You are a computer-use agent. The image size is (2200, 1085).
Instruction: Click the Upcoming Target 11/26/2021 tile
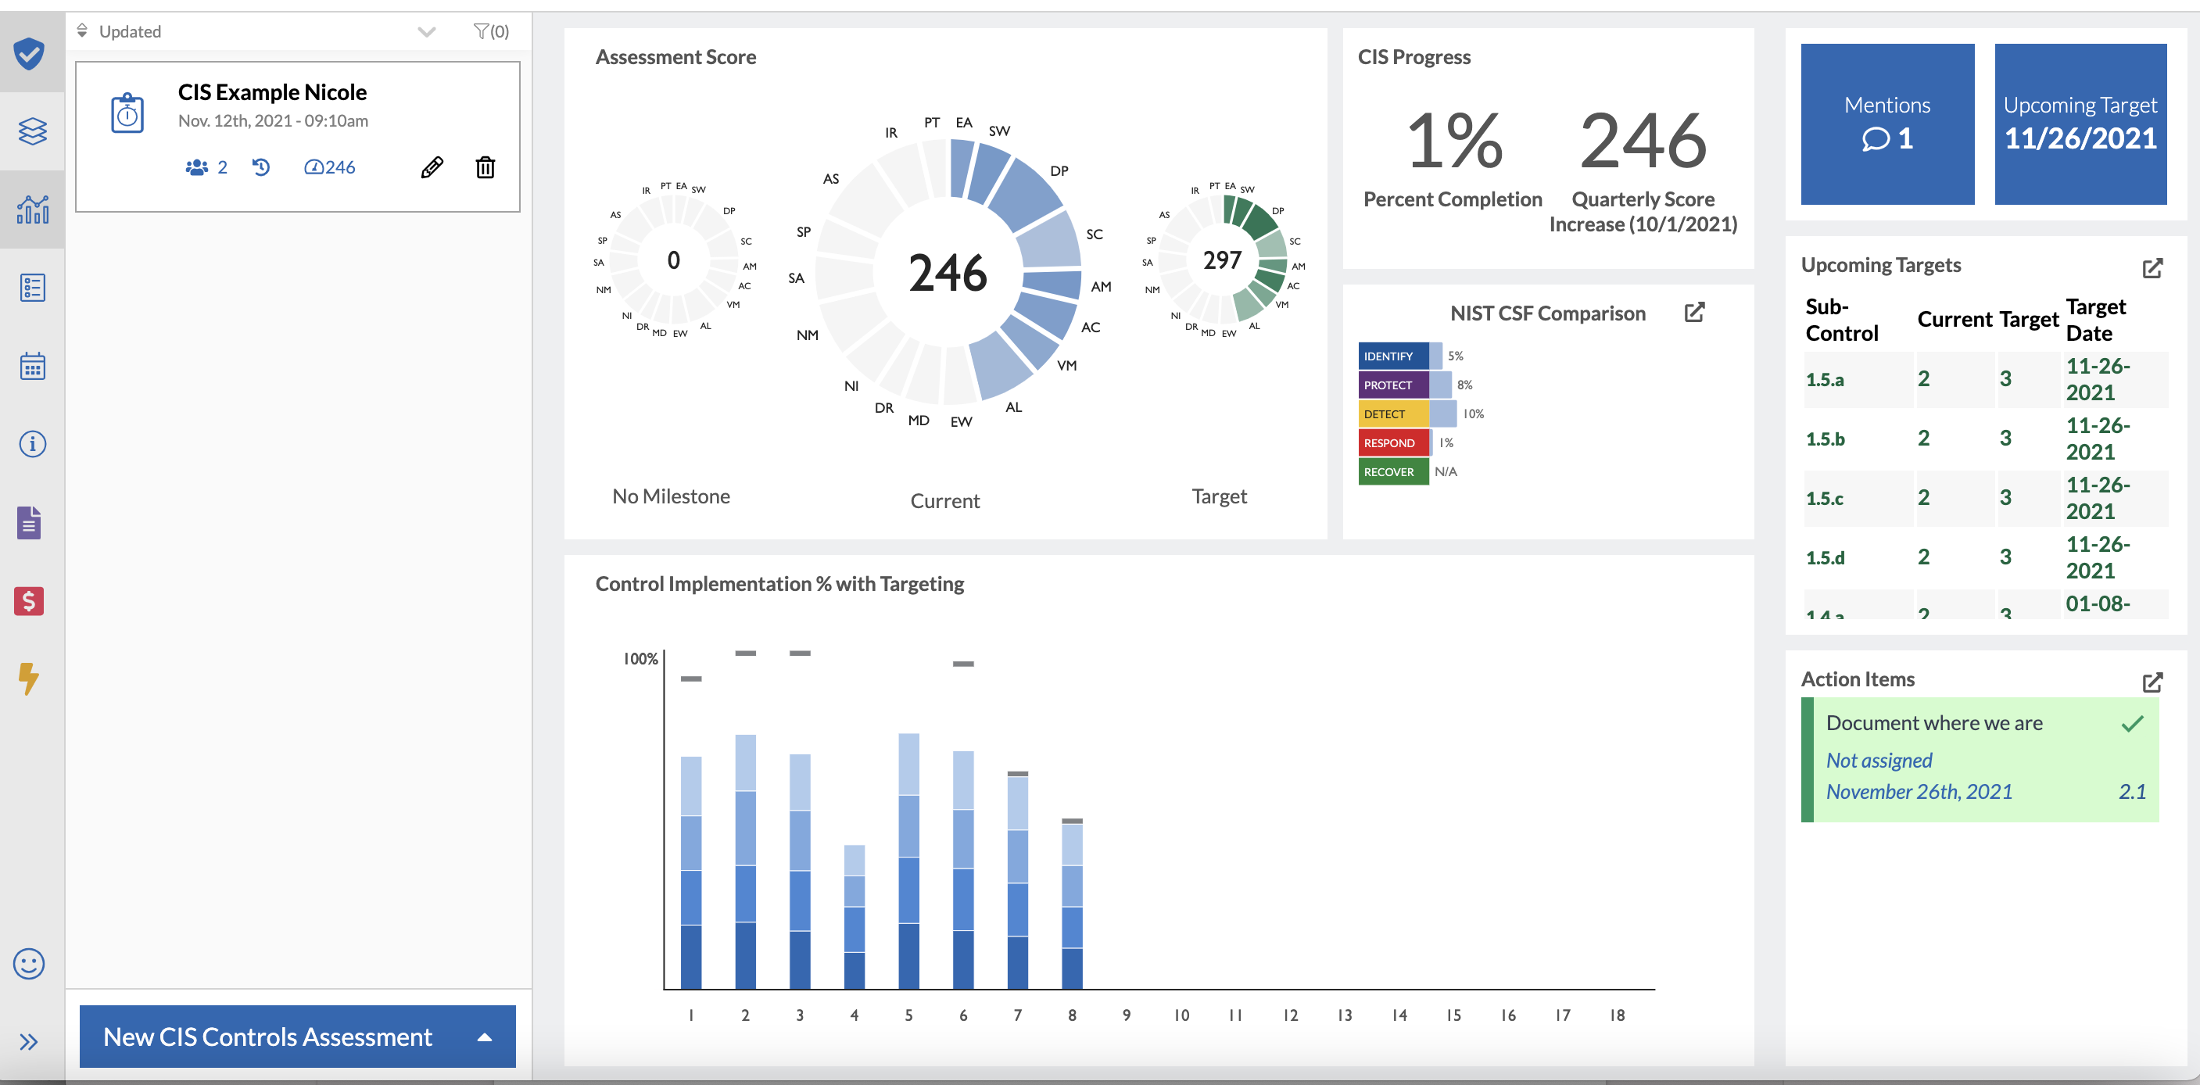click(x=2080, y=124)
